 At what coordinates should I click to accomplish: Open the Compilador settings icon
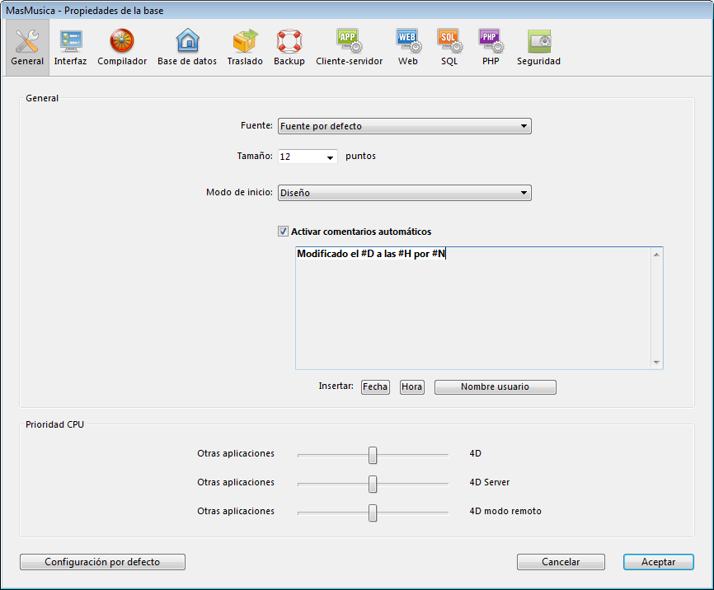pos(122,41)
